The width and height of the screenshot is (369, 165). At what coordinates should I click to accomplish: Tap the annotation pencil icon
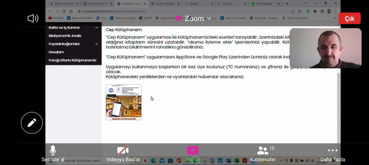pos(32,123)
